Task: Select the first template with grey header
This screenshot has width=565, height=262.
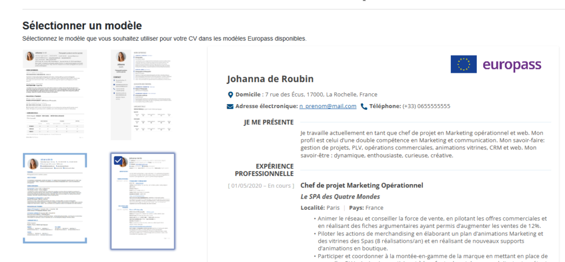Action: click(x=55, y=94)
